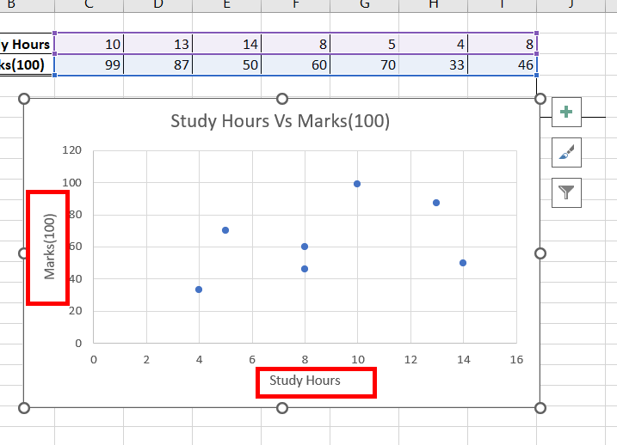Select the cell containing 99
Viewport: 617px width, 445px height.
89,64
